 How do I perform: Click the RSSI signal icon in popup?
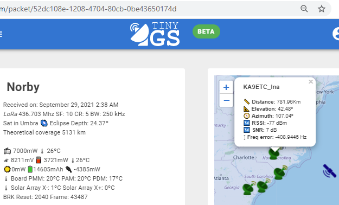[x=246, y=123]
